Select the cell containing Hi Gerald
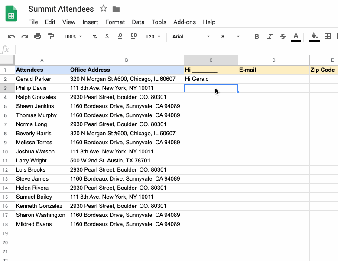 (211, 79)
